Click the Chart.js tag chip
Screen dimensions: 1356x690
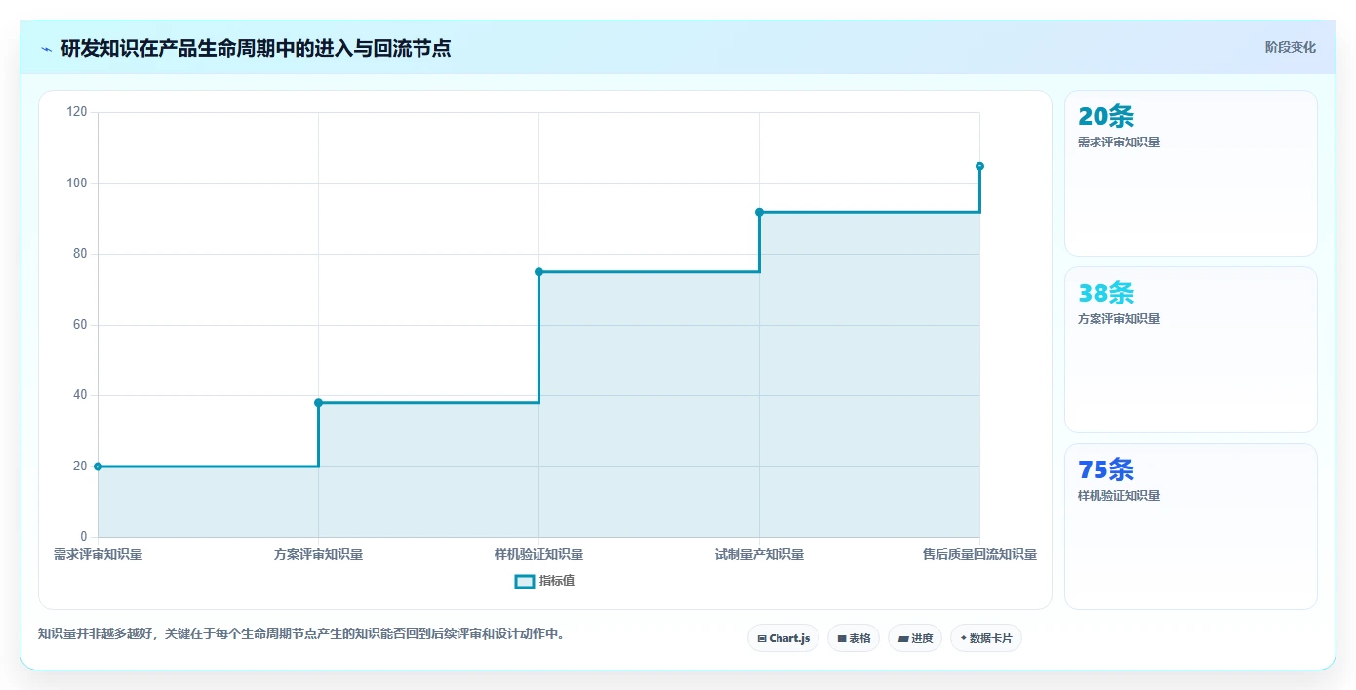click(783, 638)
